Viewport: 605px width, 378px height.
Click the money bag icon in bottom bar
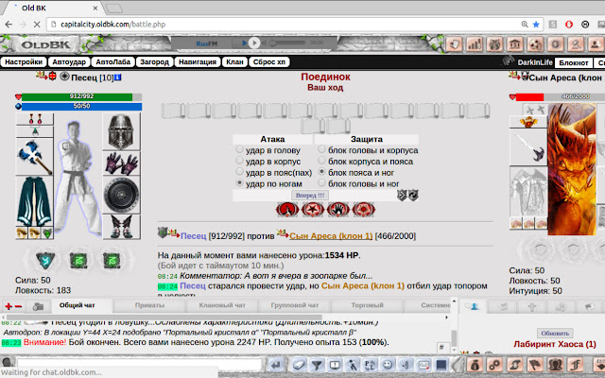[x=475, y=365]
